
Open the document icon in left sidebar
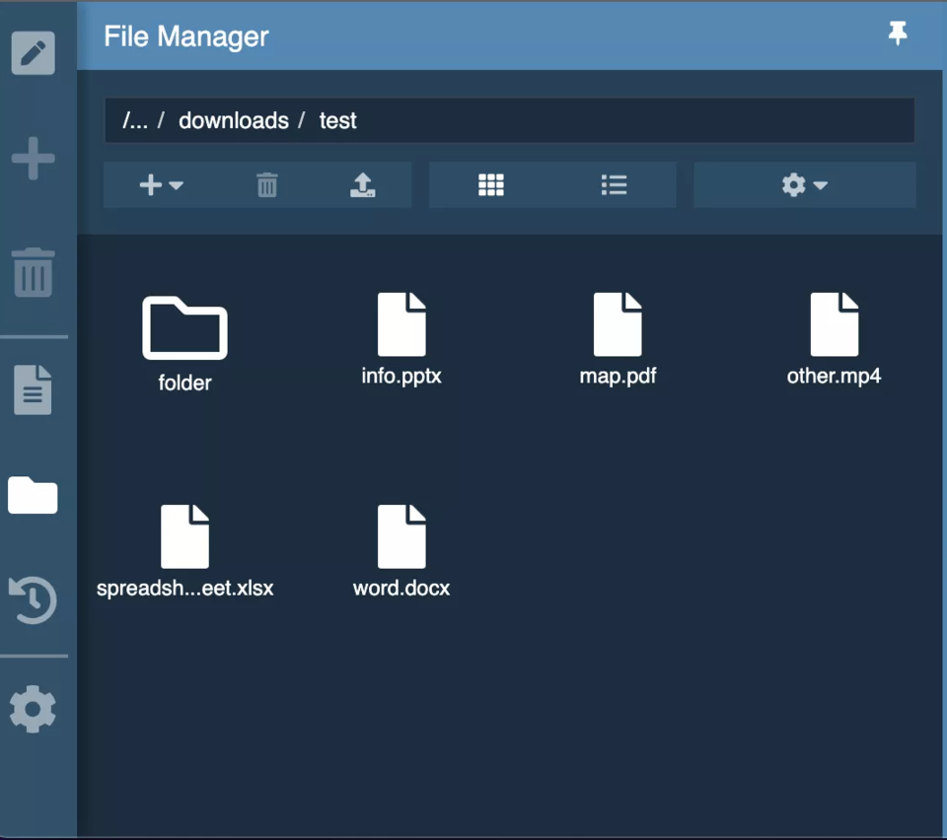pos(33,389)
